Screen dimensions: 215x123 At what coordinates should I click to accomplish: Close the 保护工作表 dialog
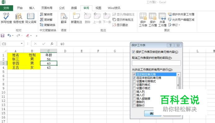click(x=178, y=45)
